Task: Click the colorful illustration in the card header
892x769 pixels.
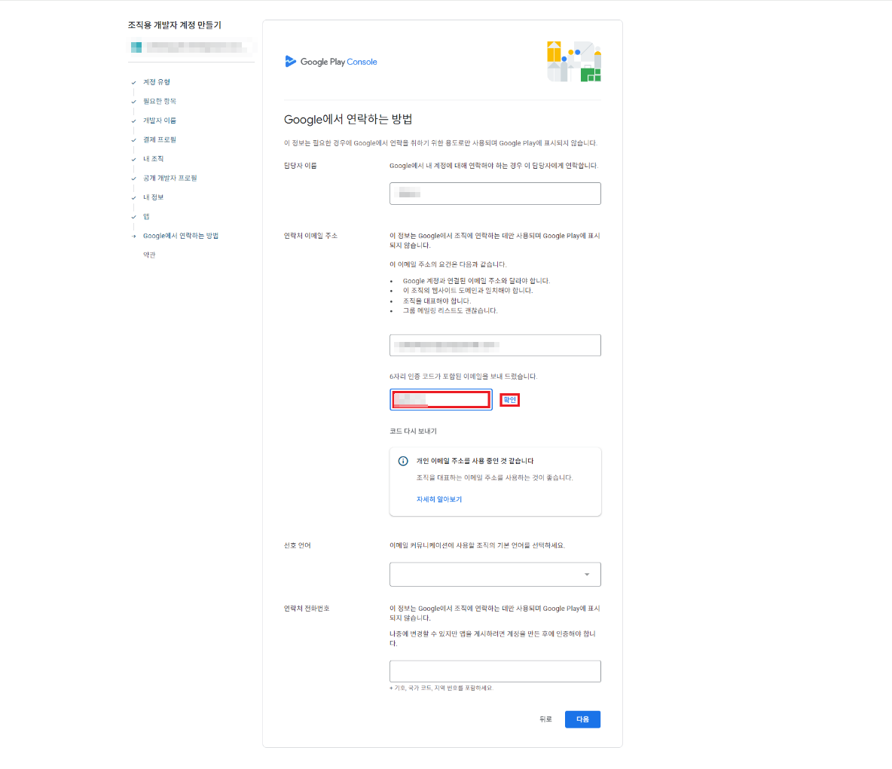Action: 574,62
